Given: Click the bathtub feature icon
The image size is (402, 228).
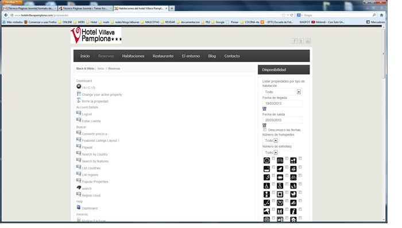Looking at the screenshot, I should click(266, 169).
